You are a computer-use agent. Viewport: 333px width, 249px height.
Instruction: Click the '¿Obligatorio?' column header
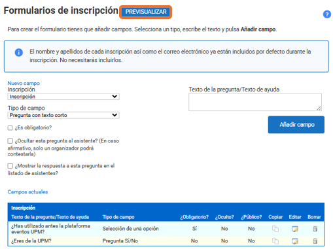coord(194,217)
